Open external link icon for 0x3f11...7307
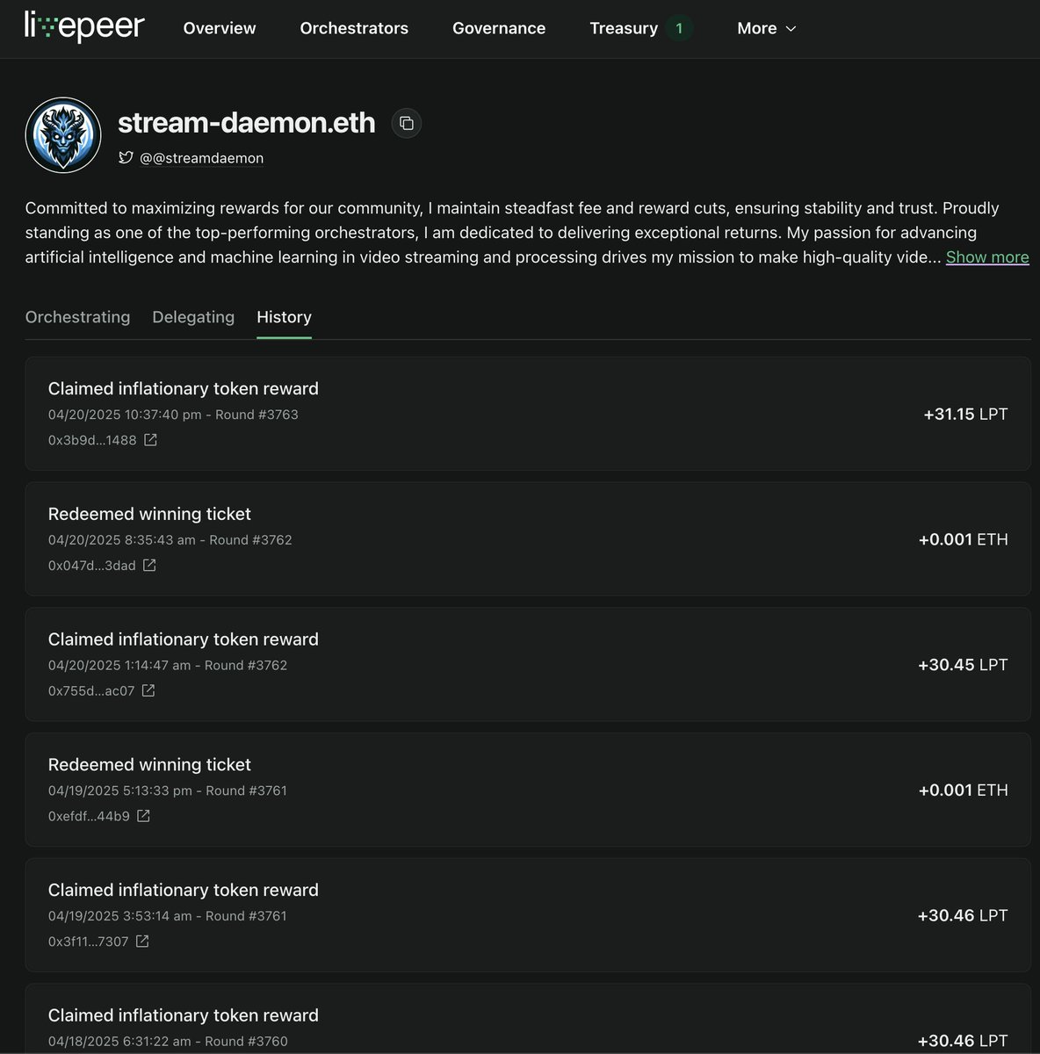Image resolution: width=1040 pixels, height=1054 pixels. [142, 942]
